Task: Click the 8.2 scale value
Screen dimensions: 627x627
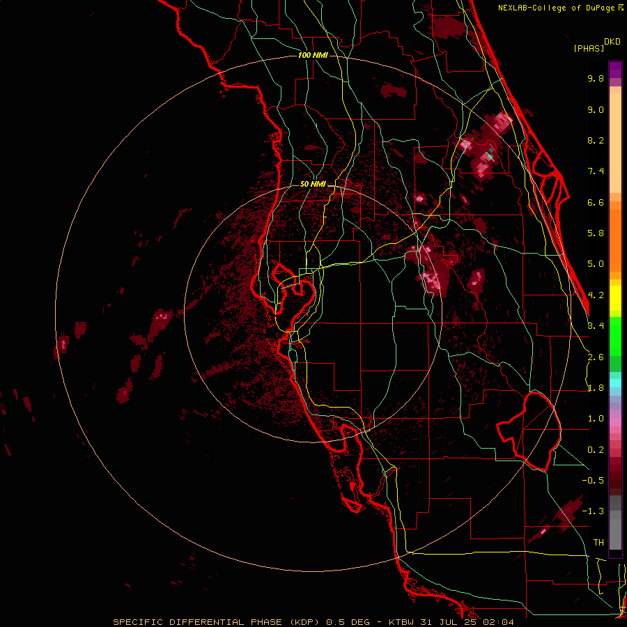Action: click(x=596, y=140)
